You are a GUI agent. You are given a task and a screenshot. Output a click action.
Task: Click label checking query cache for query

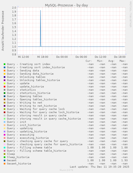(x=44, y=141)
